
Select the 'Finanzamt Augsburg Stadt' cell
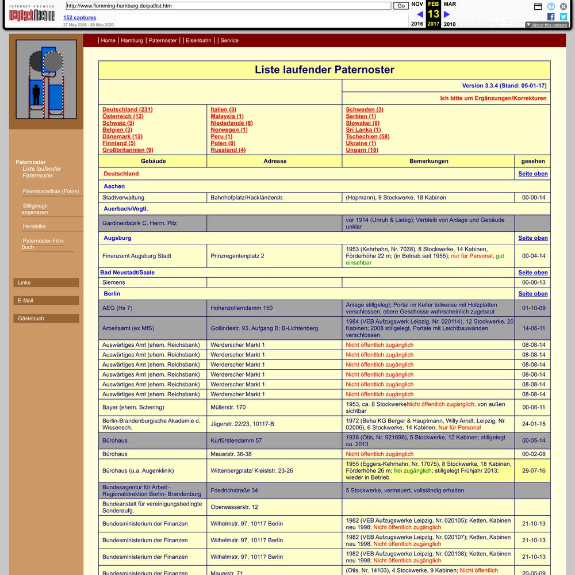coord(152,256)
